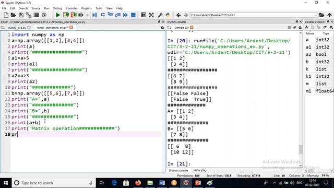The image size is (334, 188).
Task: Go back with the left arrow icon
Action: click(178, 15)
